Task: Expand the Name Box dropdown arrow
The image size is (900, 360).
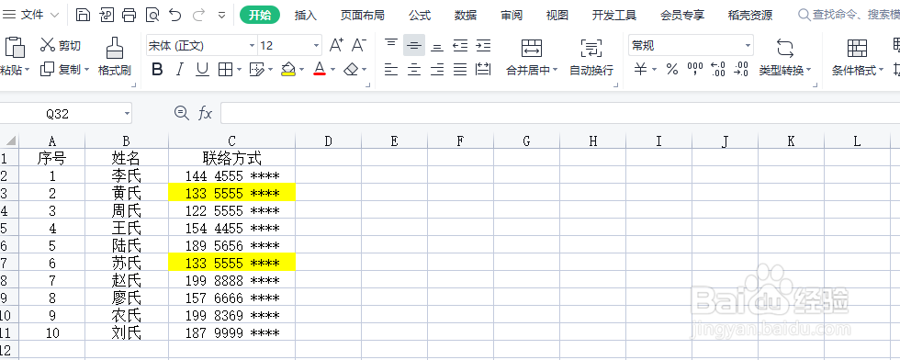Action: coord(127,114)
